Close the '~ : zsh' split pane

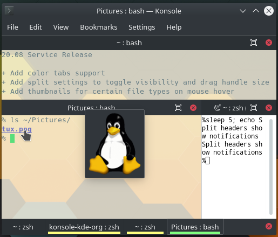[x=269, y=108]
